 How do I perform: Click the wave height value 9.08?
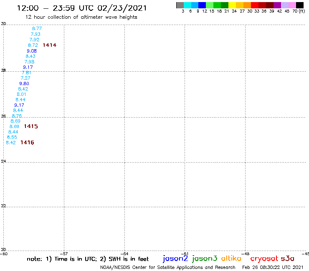pos(32,51)
